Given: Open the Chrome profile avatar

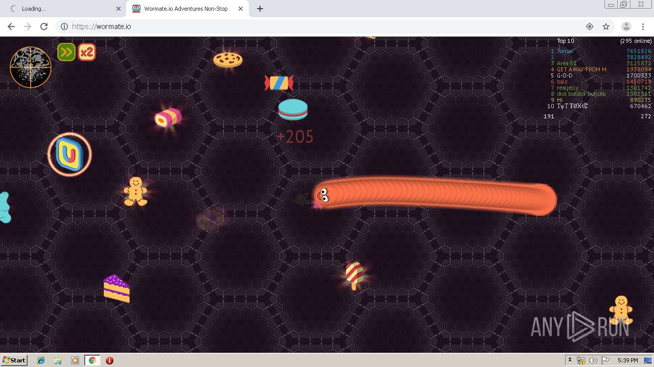Looking at the screenshot, I should (x=626, y=27).
